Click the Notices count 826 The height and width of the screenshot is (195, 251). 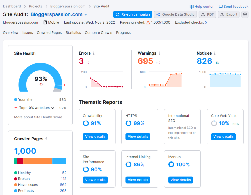click(204, 61)
